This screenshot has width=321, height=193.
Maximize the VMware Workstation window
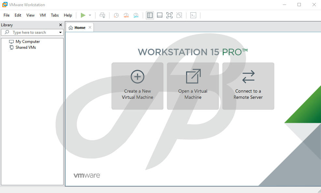(x=299, y=5)
